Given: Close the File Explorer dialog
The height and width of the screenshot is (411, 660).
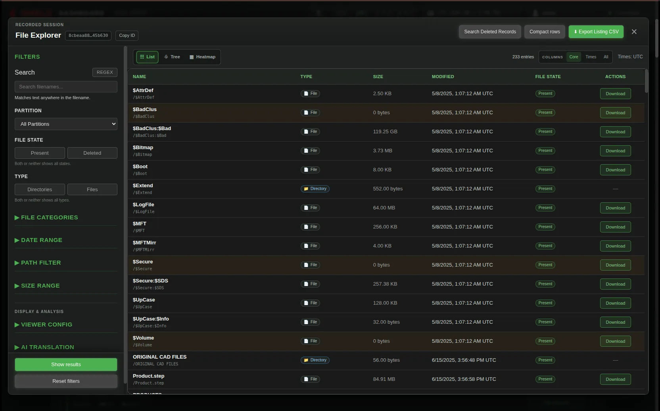Looking at the screenshot, I should point(634,32).
